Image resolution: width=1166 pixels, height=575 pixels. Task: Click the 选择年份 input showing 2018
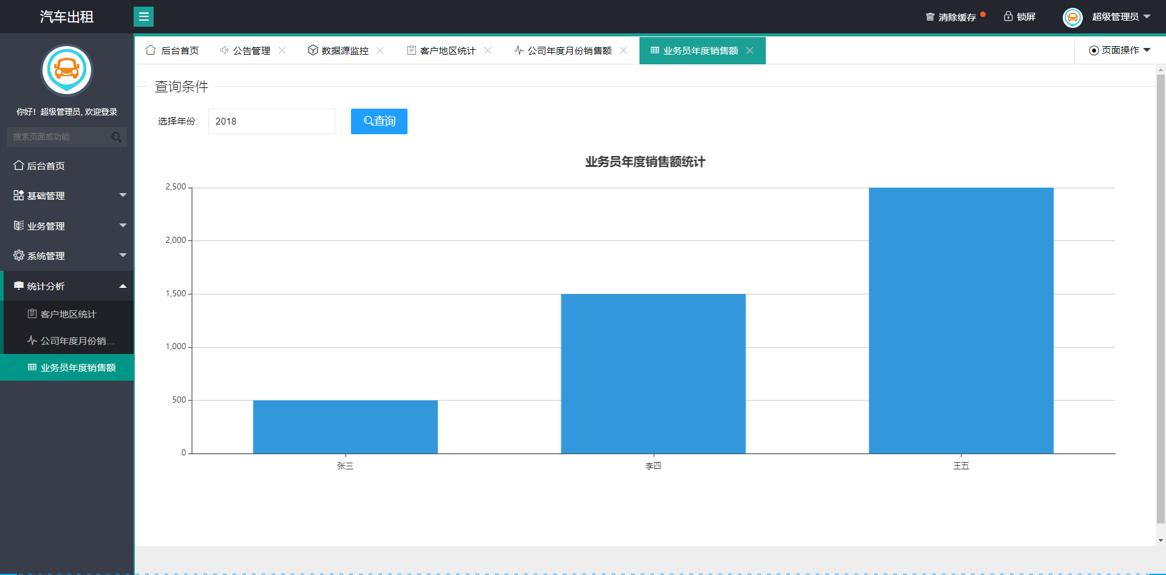(x=271, y=121)
